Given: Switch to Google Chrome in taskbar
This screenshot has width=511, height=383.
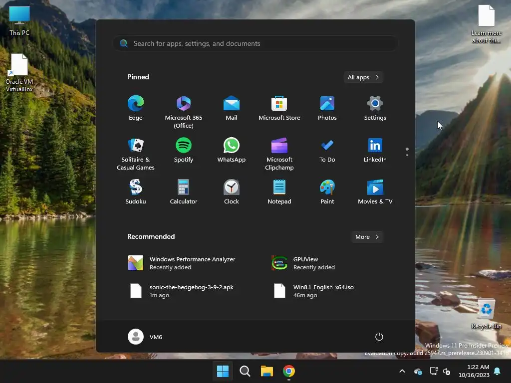Looking at the screenshot, I should tap(289, 371).
